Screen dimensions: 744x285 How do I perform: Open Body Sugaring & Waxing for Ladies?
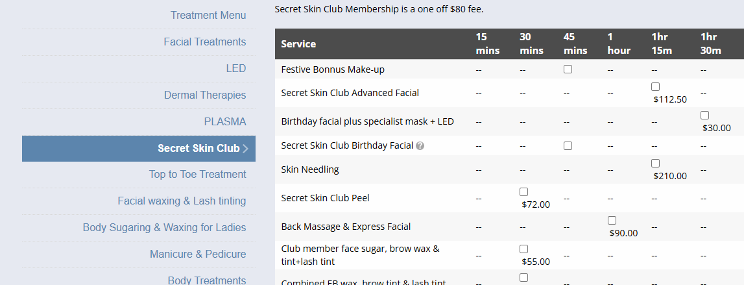[x=164, y=227]
